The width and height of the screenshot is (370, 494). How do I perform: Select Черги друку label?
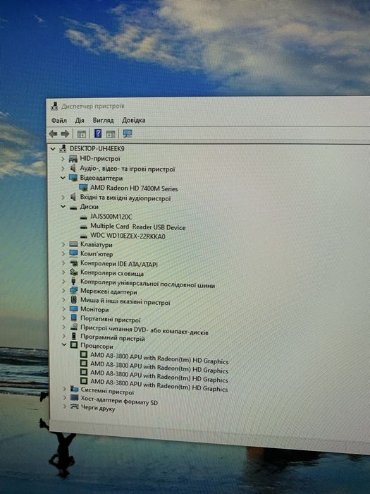98,409
